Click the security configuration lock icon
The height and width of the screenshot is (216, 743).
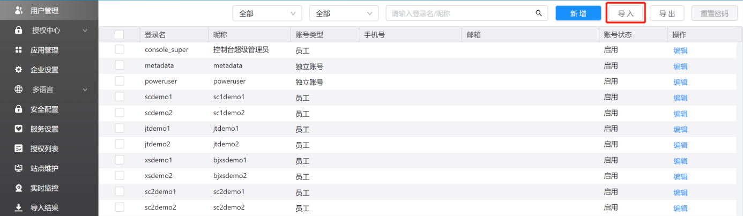coord(19,109)
